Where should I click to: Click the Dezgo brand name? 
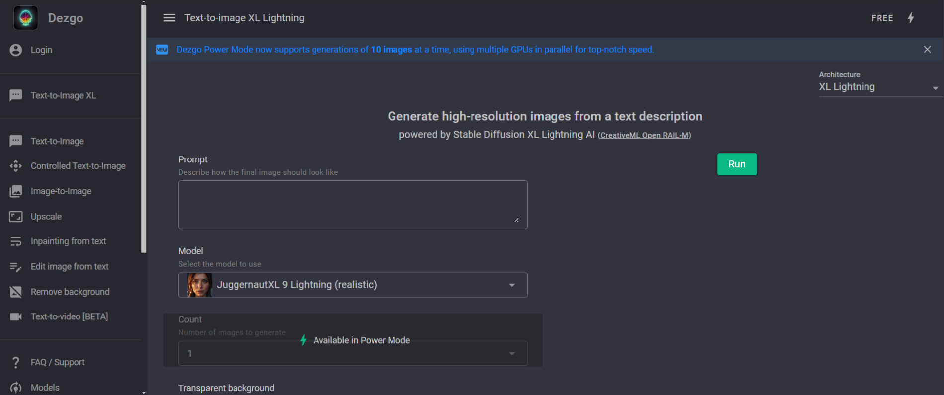click(x=66, y=18)
